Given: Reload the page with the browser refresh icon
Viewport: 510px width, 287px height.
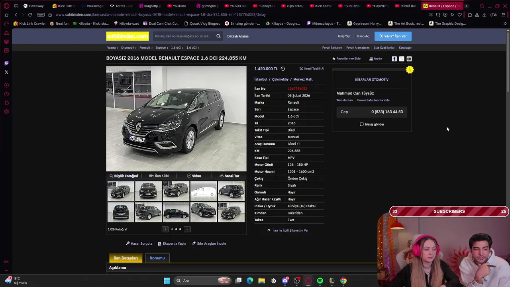Looking at the screenshot, I should [x=30, y=15].
